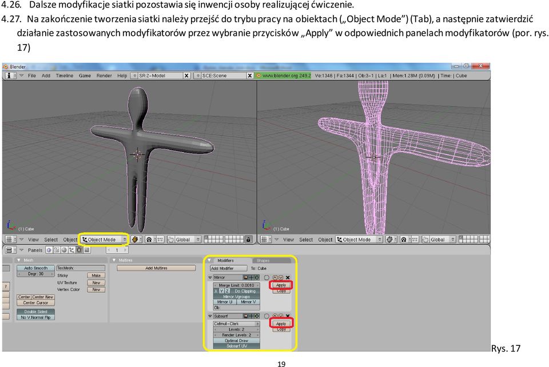
Task: Open the Add menu
Action: (46, 75)
